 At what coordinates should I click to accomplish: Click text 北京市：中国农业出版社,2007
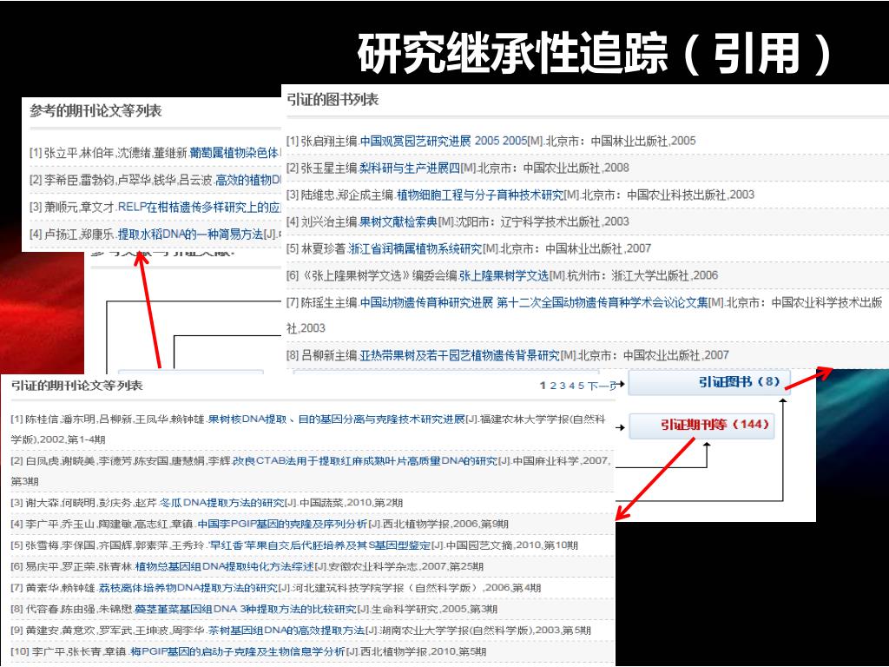[x=653, y=355]
